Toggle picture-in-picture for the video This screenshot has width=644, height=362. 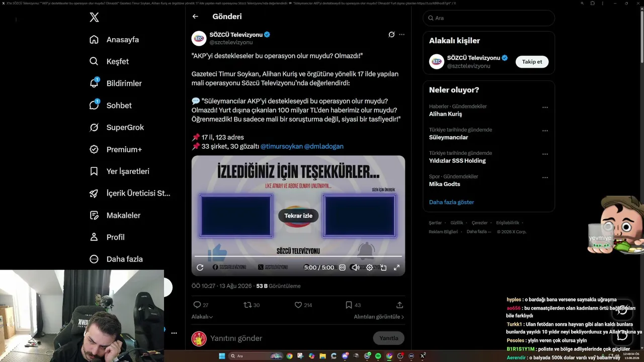pyautogui.click(x=383, y=267)
